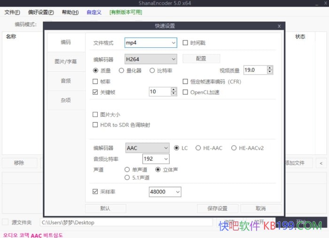The image size is (329, 238).
Task: Open the 文件(F) menu
Action: tap(12, 12)
